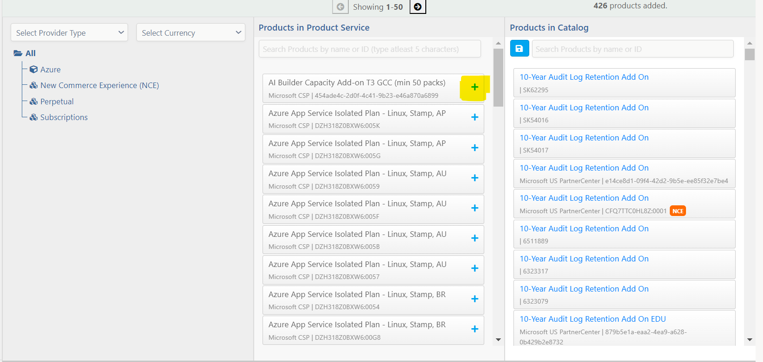The height and width of the screenshot is (362, 763).
Task: Click the Product Service search field
Action: click(x=370, y=49)
